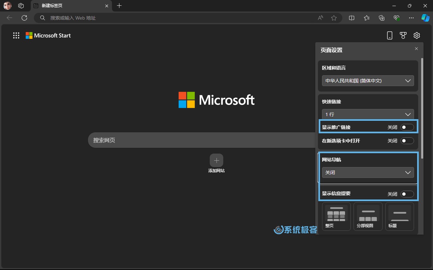
Task: Open the Favorites list icon
Action: 367,18
